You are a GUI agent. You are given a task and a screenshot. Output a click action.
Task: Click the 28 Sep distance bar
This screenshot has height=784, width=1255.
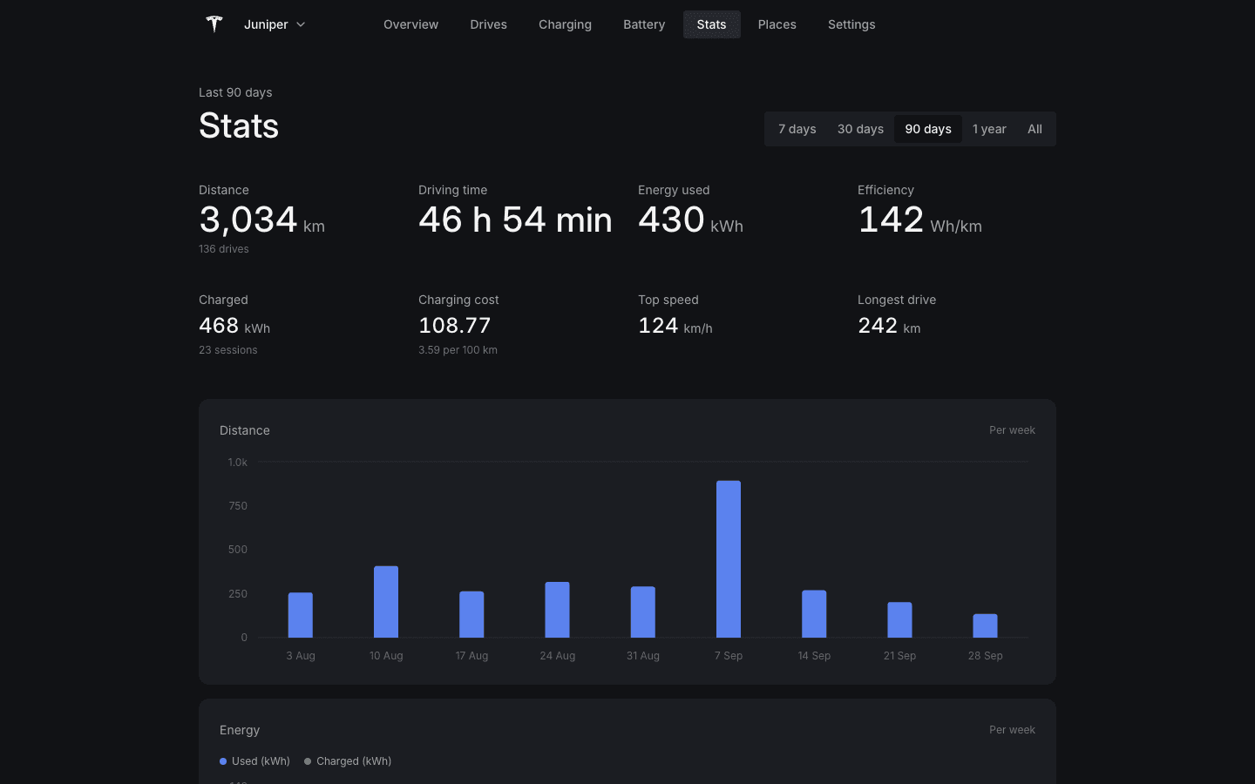985,625
